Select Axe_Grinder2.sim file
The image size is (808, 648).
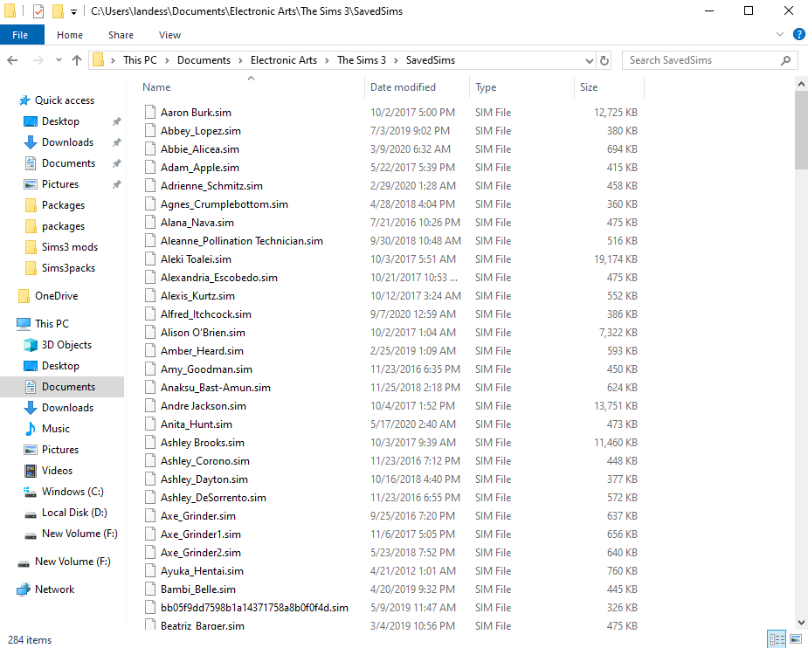[x=200, y=553]
